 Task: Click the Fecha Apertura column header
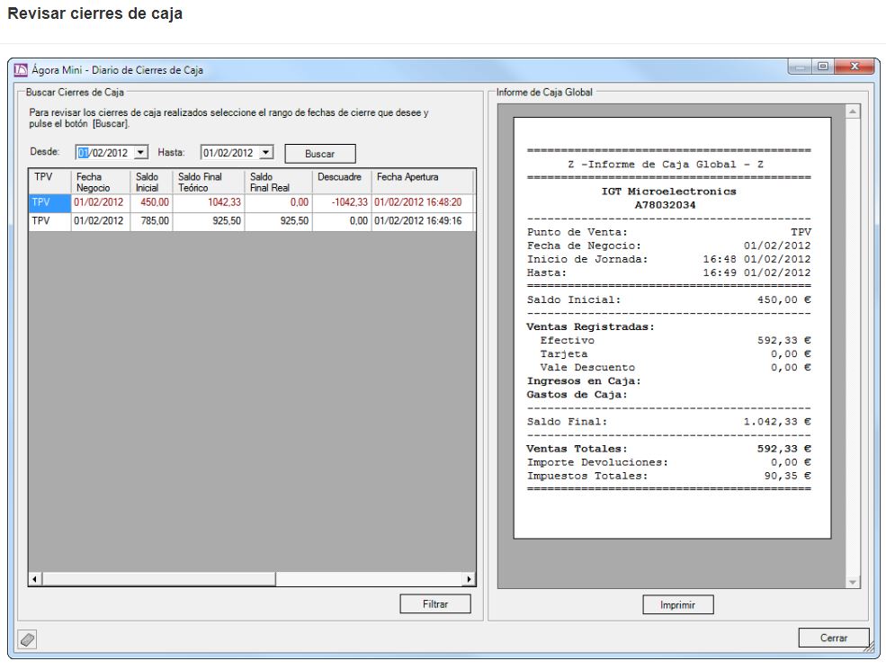pyautogui.click(x=422, y=182)
